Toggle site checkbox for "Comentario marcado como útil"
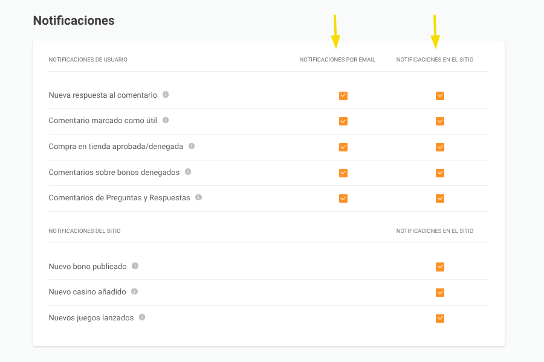Image resolution: width=544 pixels, height=362 pixels. (440, 121)
